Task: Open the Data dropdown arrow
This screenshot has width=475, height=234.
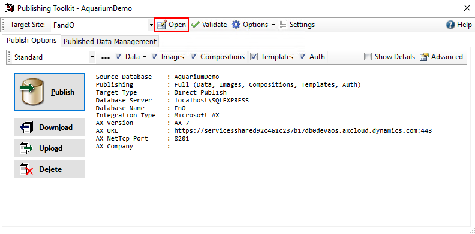Action: [145, 57]
